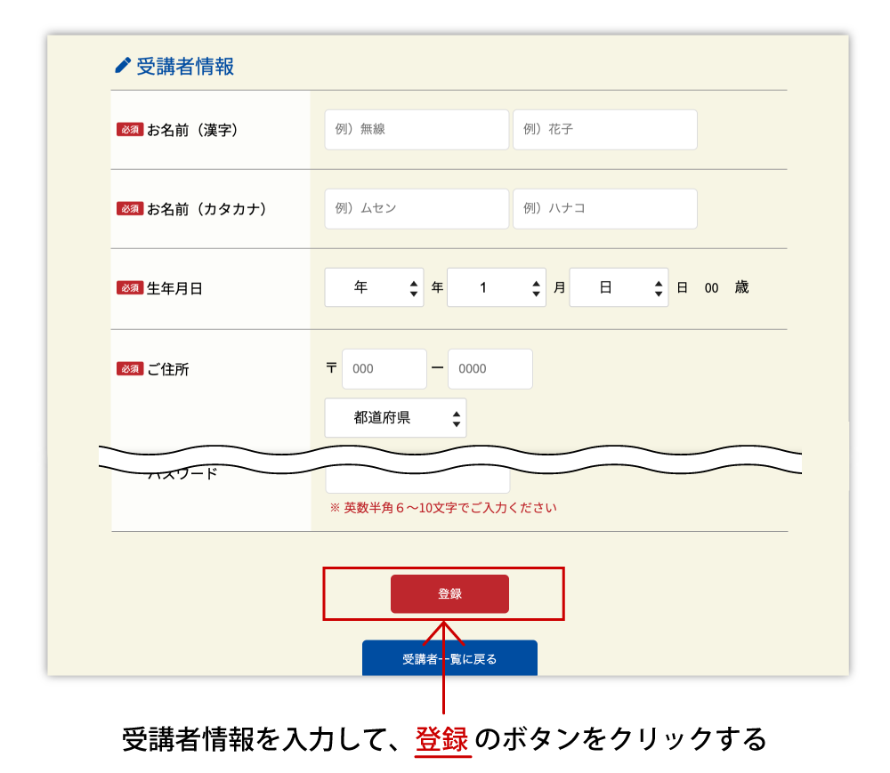Click the 必須 badge beside 生年月日

pyautogui.click(x=130, y=287)
